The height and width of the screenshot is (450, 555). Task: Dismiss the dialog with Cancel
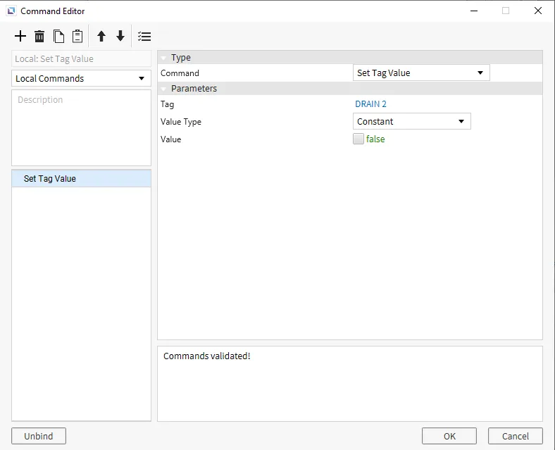pyautogui.click(x=515, y=436)
